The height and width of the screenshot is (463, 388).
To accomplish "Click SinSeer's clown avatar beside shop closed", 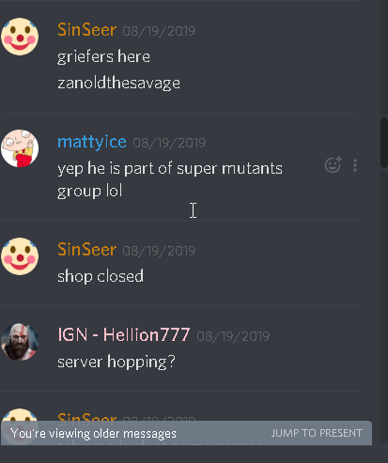I will pos(20,256).
